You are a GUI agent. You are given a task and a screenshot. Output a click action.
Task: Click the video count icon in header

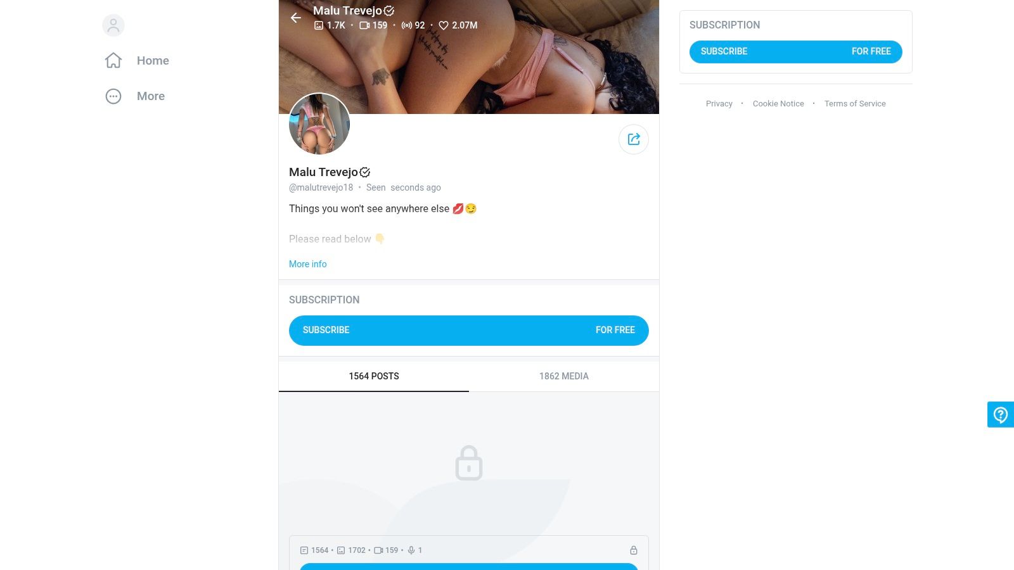[x=364, y=25]
